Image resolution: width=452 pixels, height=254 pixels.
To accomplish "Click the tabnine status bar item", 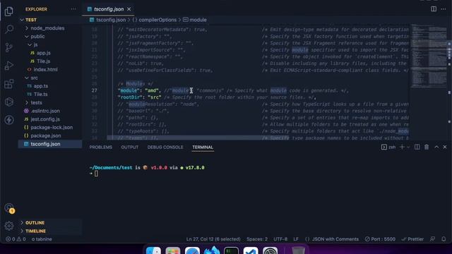I will (42, 239).
